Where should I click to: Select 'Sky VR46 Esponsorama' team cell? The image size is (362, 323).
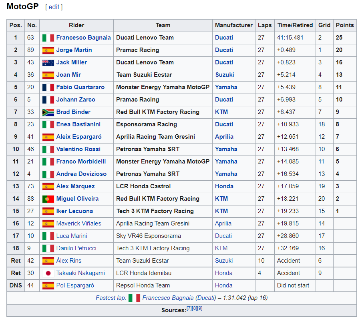click(x=163, y=236)
